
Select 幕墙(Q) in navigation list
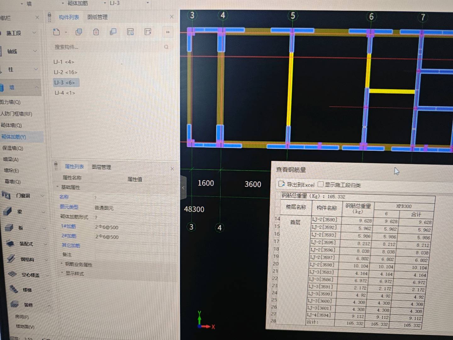click(x=13, y=182)
